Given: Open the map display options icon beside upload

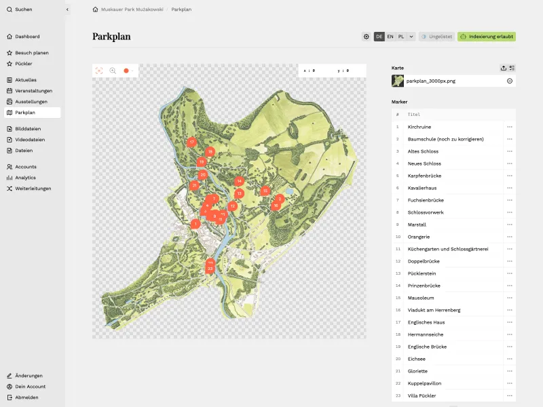Looking at the screenshot, I should pyautogui.click(x=512, y=68).
